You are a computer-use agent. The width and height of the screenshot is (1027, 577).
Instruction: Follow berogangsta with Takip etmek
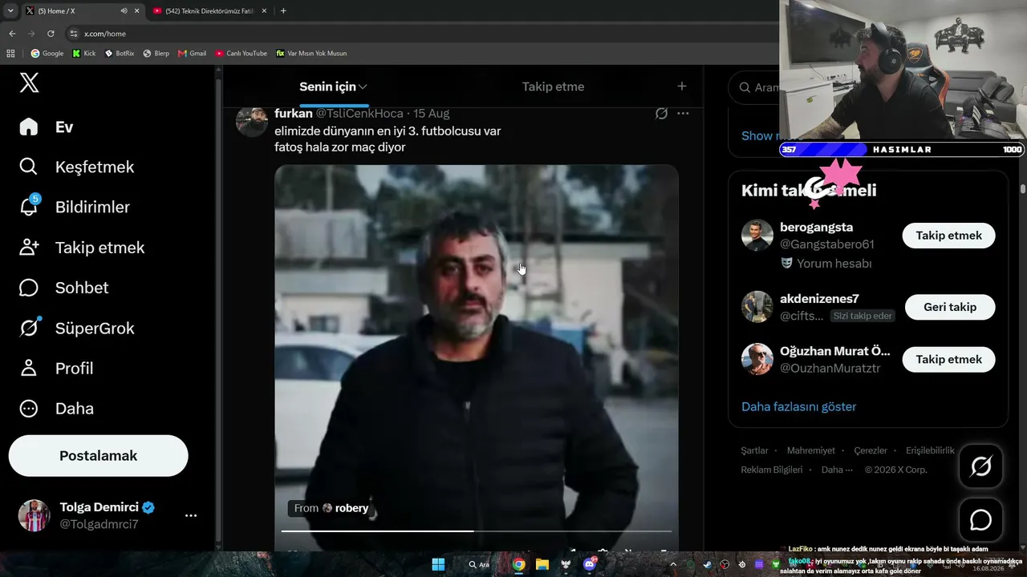coord(948,236)
